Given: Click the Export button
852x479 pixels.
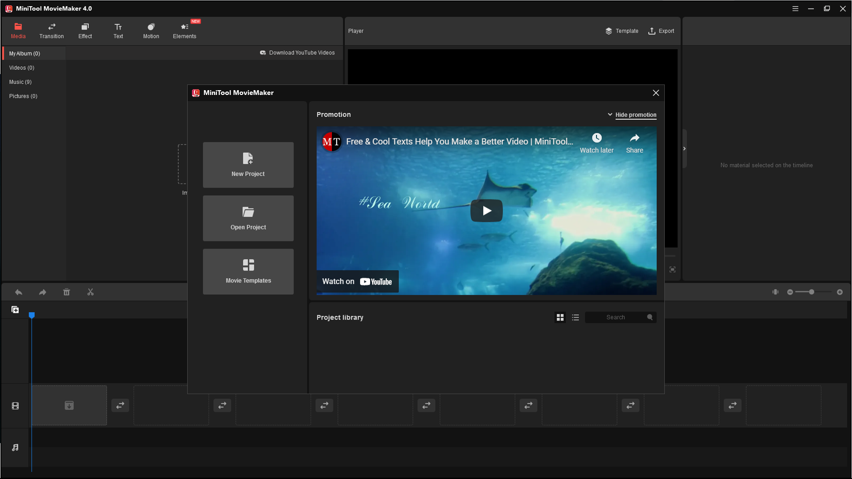Looking at the screenshot, I should [x=661, y=31].
